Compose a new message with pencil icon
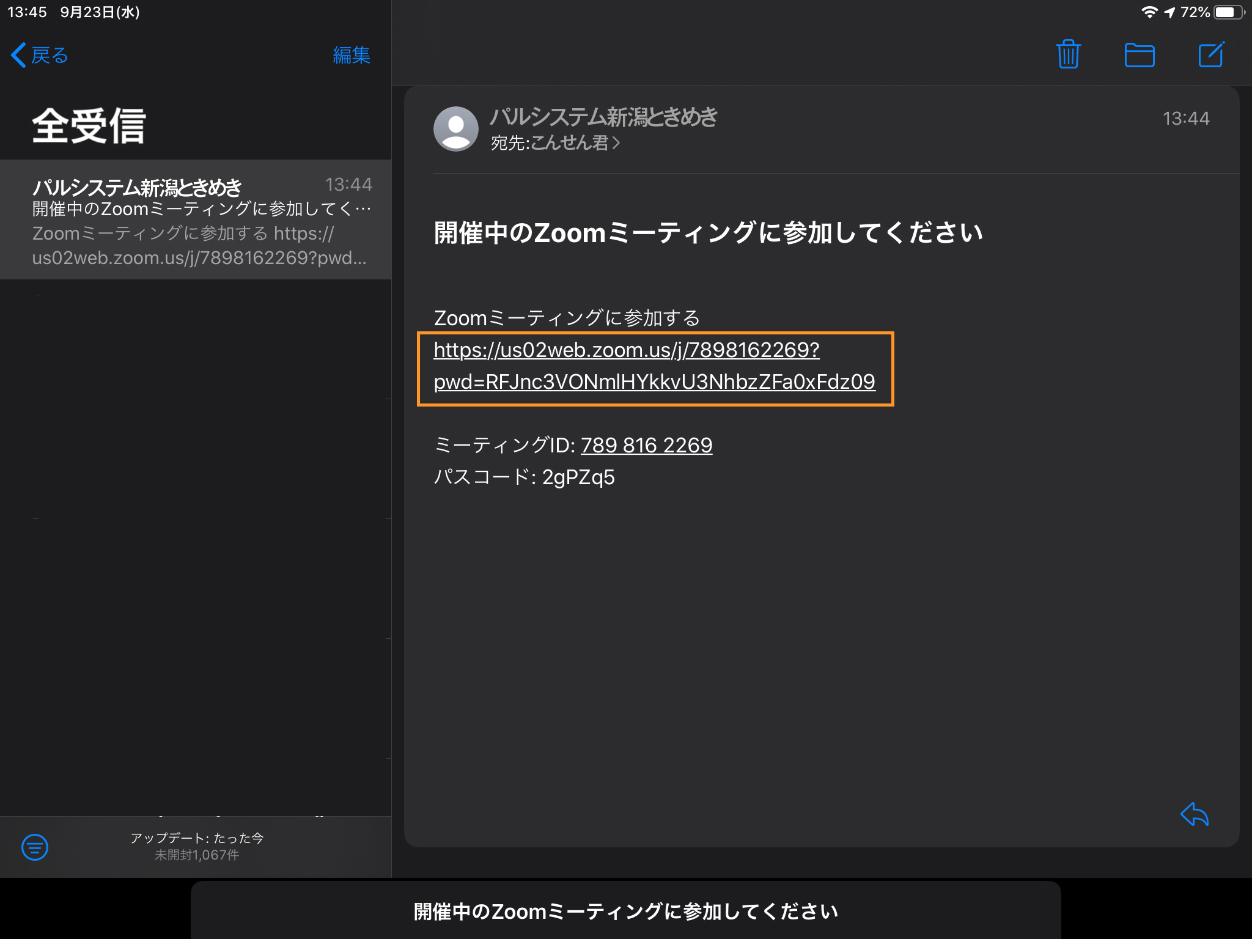 pos(1211,54)
